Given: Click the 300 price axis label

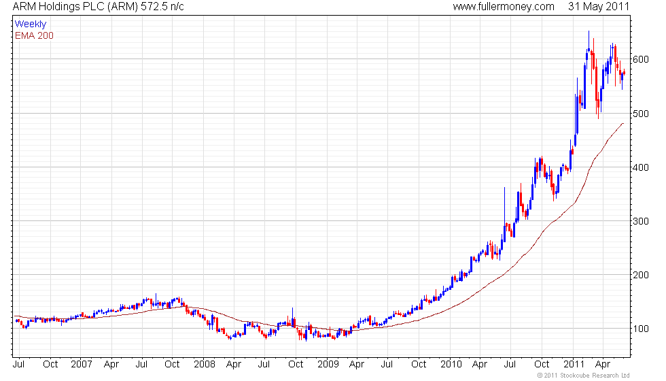Looking at the screenshot, I should click(x=640, y=222).
